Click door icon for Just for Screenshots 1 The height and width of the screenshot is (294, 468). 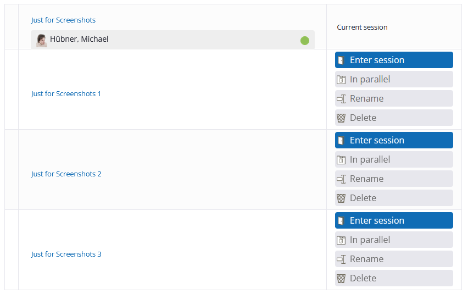pyautogui.click(x=341, y=60)
